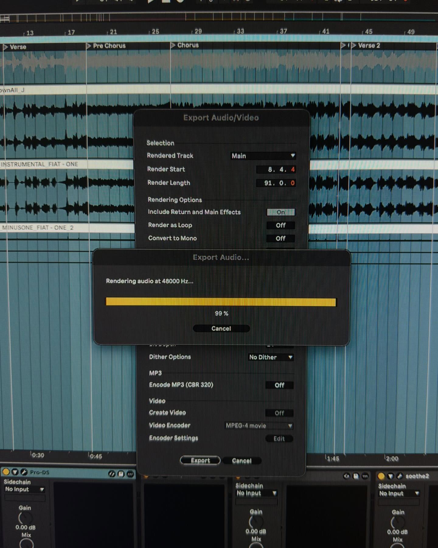
Task: Click the Pro-DS hot-swap preset icon
Action: point(112,474)
